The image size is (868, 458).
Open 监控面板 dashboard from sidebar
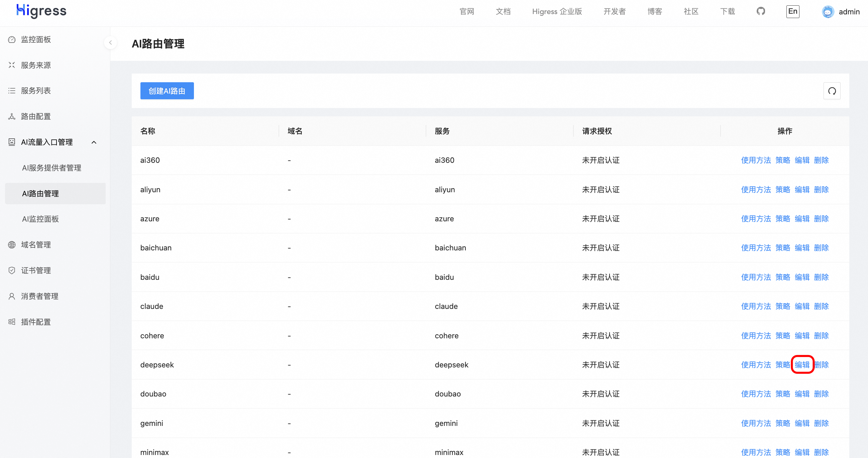[36, 39]
